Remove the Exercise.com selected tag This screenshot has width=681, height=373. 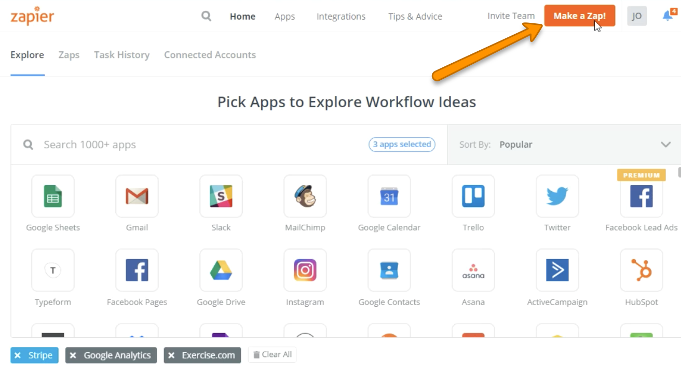[171, 355]
